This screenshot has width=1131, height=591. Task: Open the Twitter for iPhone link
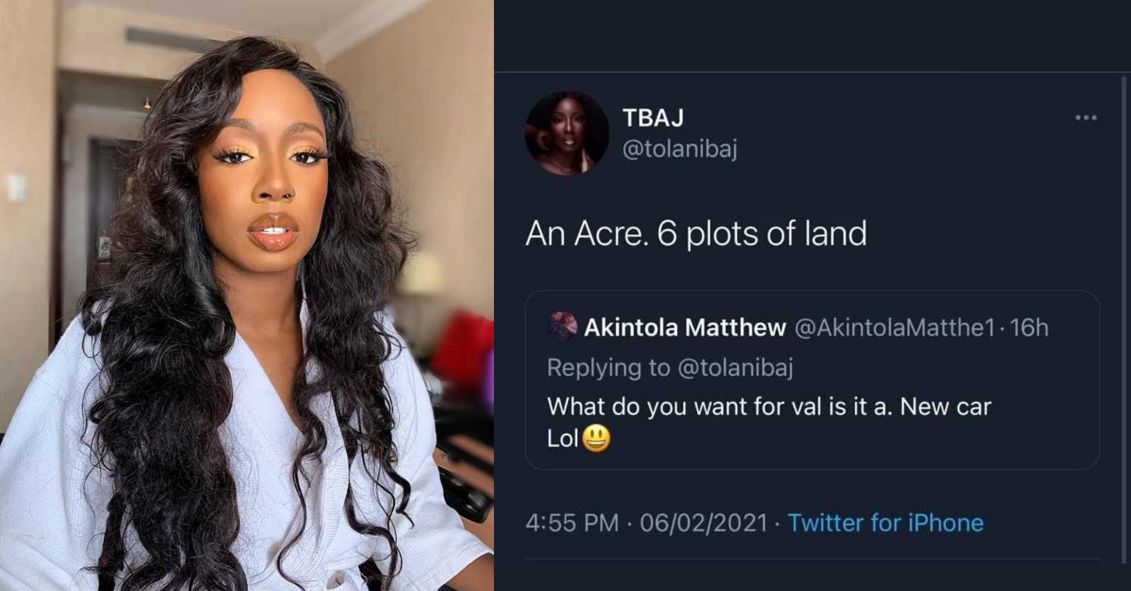(x=885, y=523)
